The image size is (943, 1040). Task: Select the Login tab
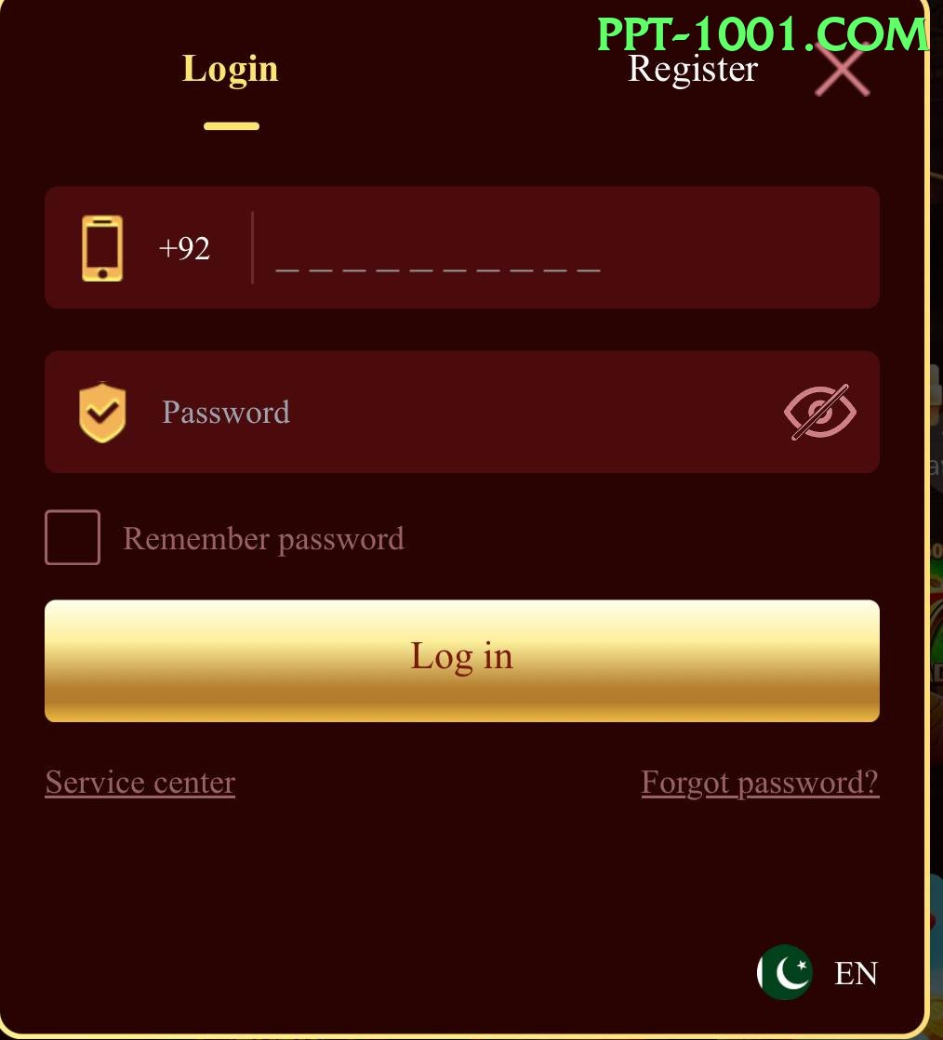(x=231, y=70)
